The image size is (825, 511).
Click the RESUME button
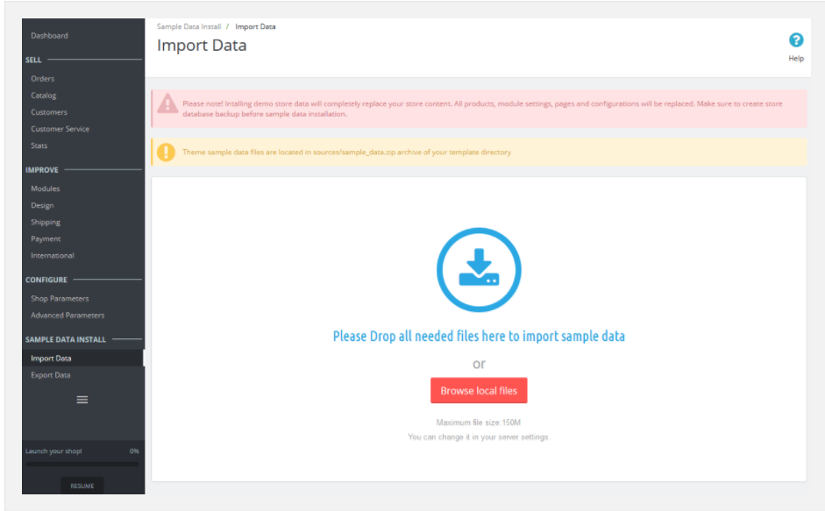coord(82,486)
